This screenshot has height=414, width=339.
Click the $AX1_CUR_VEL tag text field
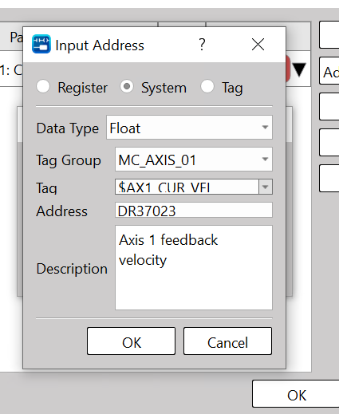coord(187,187)
